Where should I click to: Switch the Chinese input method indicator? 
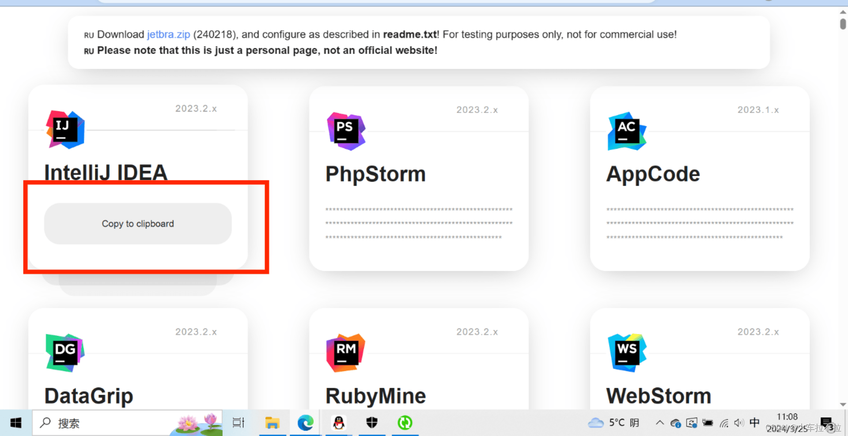[755, 423]
